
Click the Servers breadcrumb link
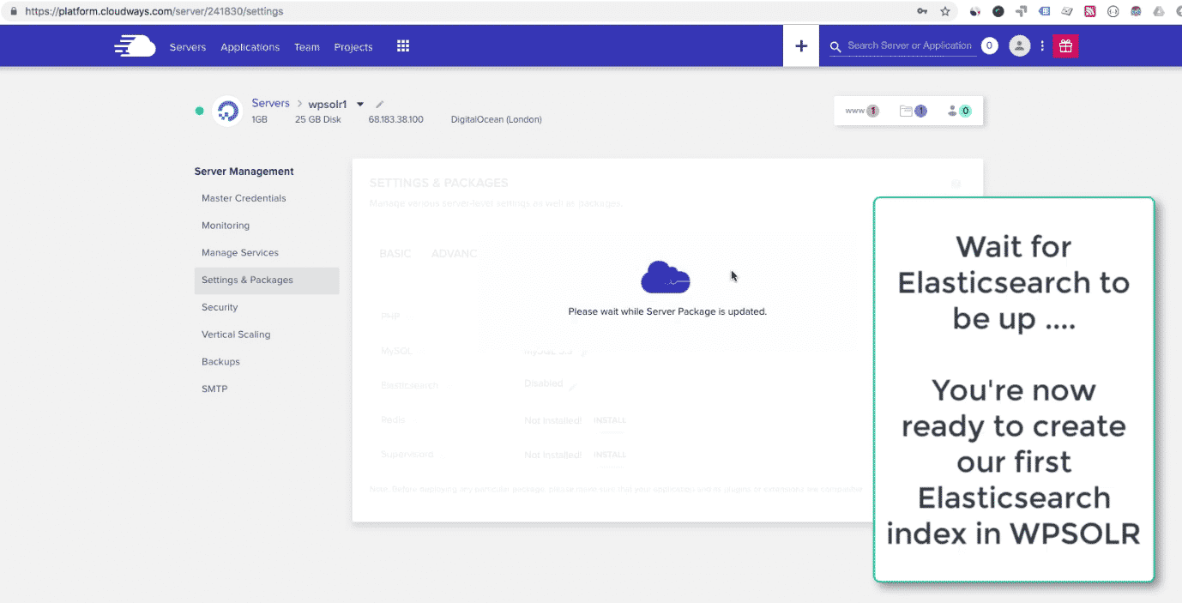coord(271,104)
